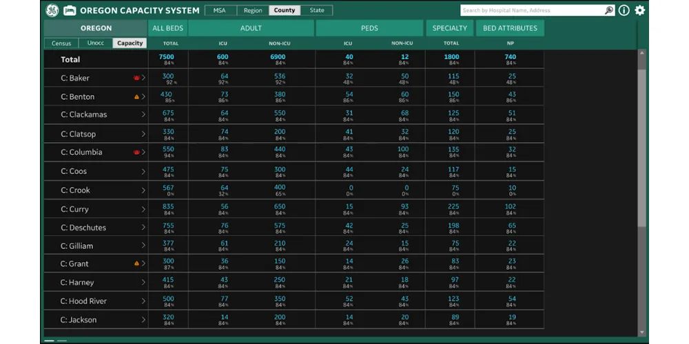Open the info icon in the header
This screenshot has width=689, height=344.
[624, 10]
